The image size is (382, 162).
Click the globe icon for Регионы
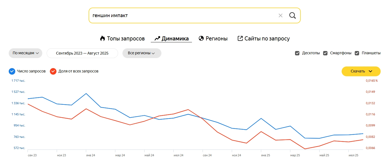[x=201, y=39]
